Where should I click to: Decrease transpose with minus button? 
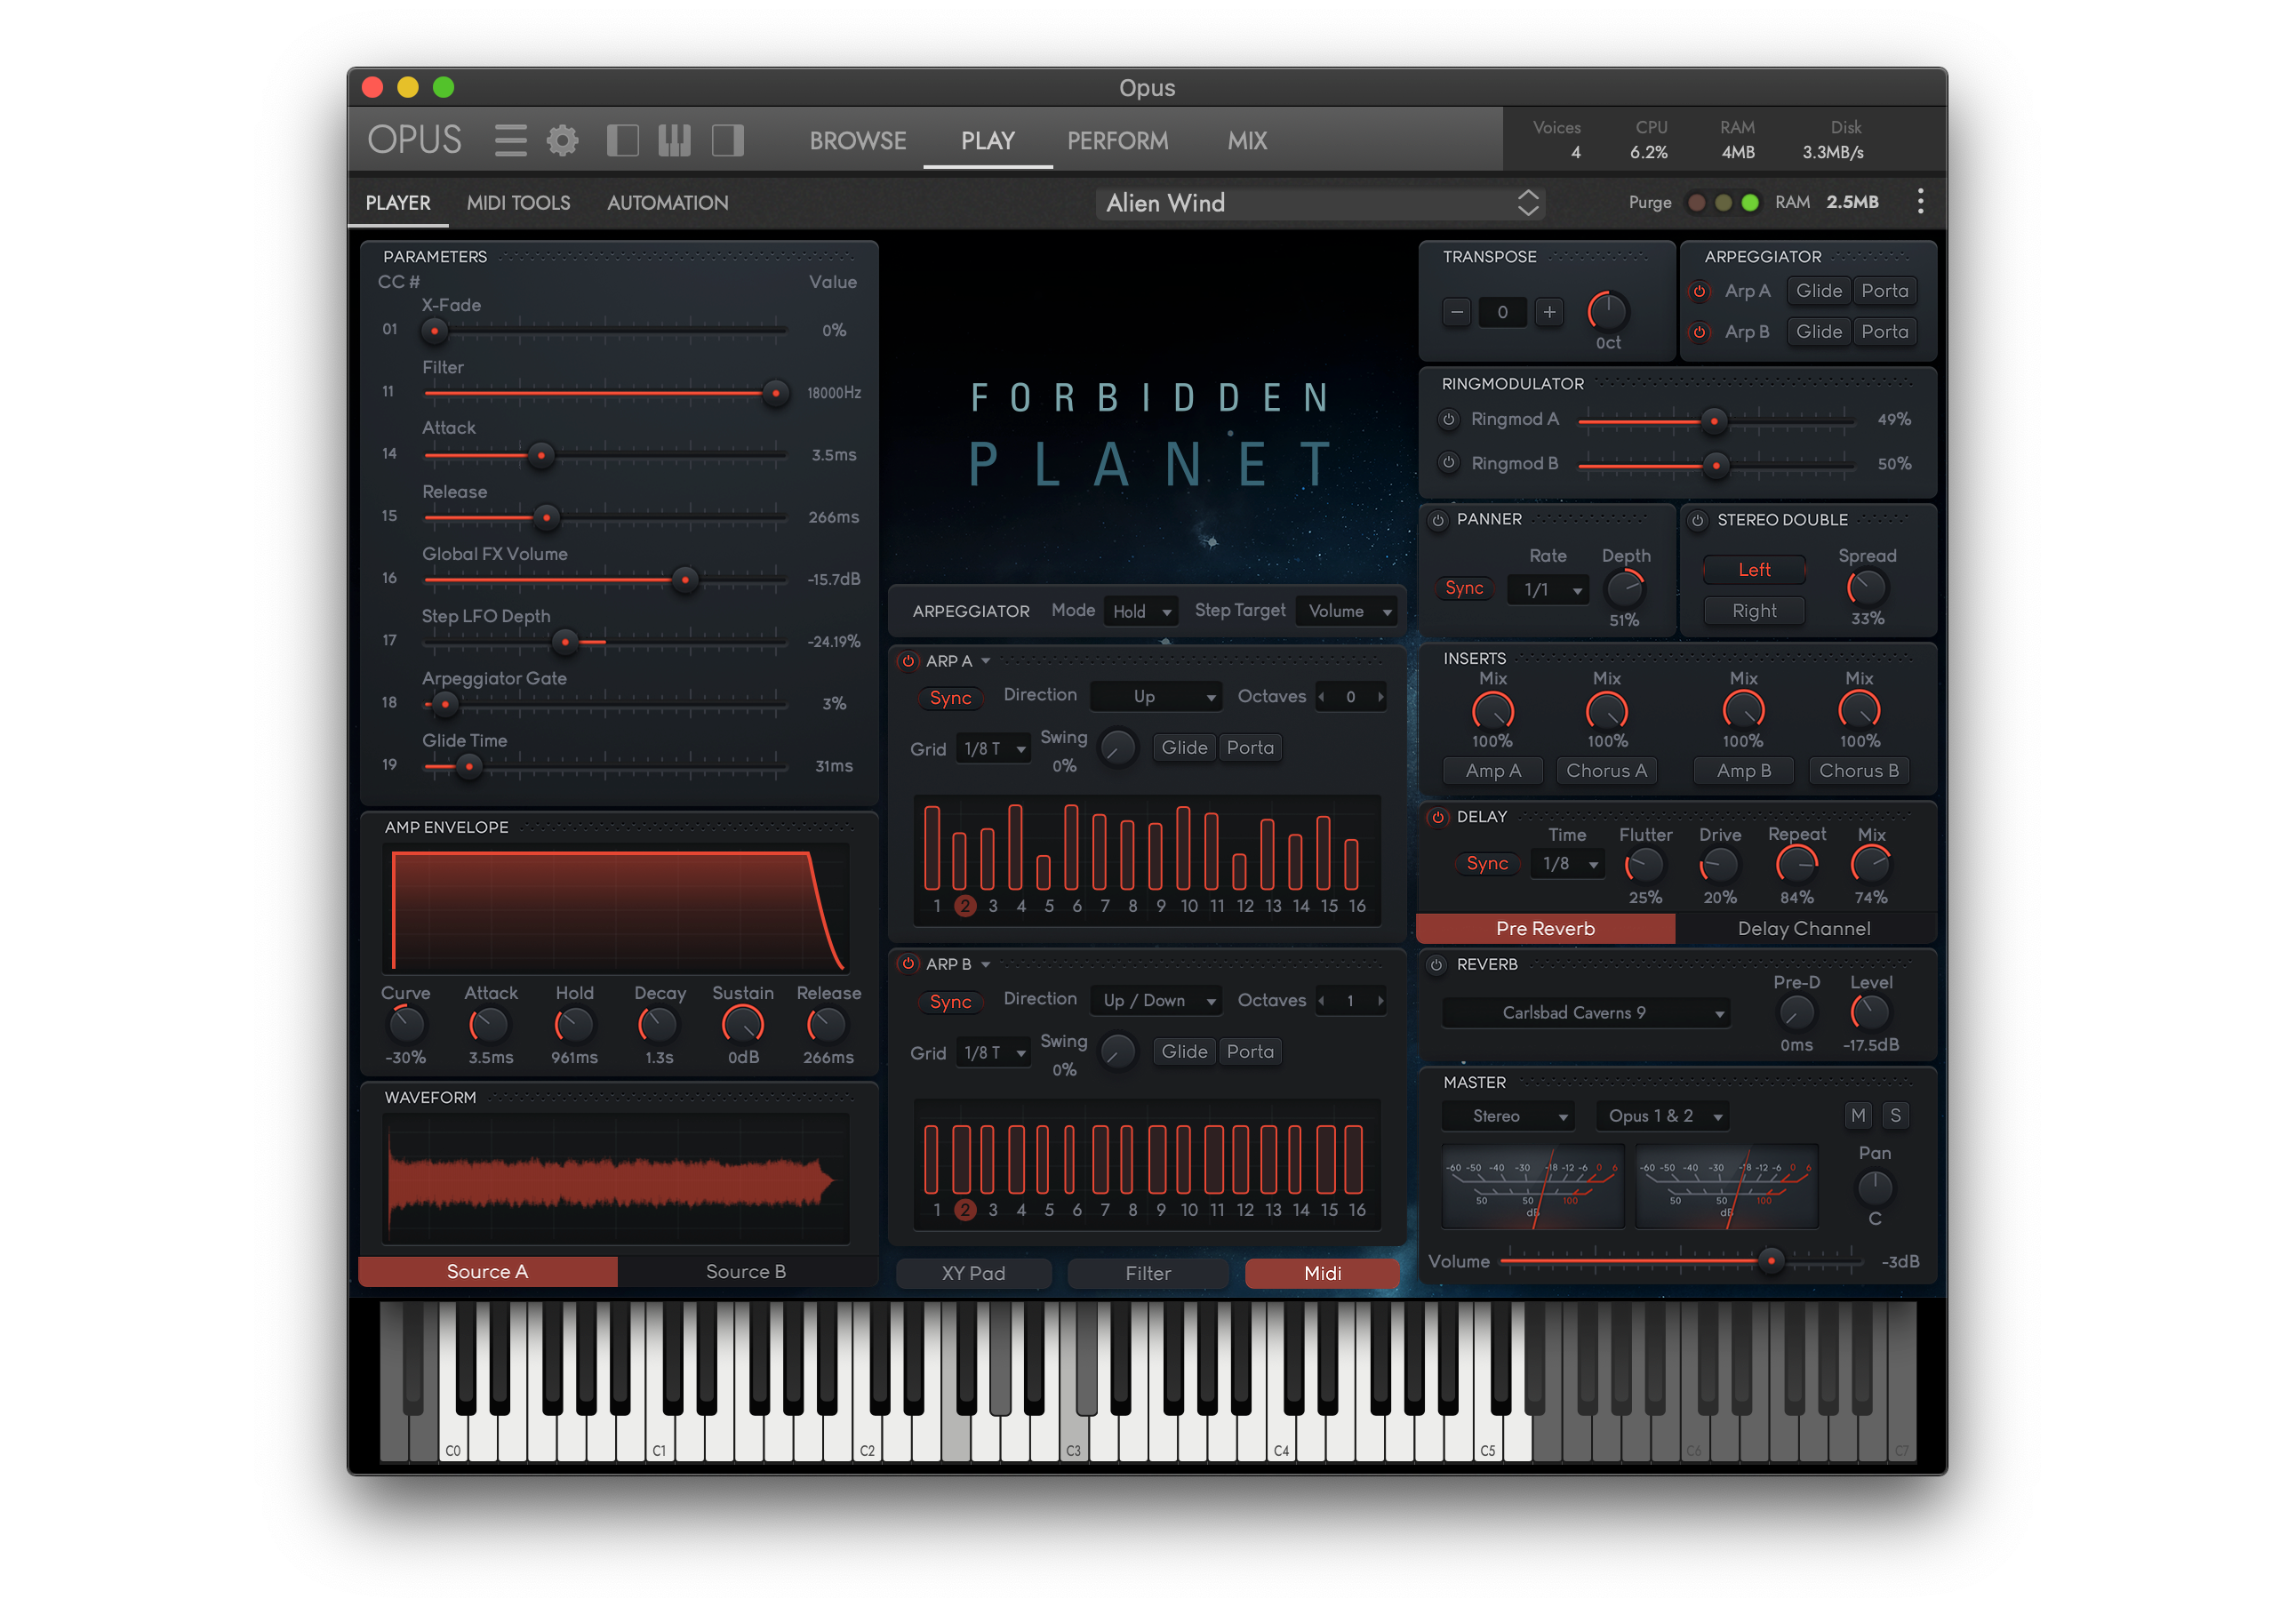click(1457, 312)
